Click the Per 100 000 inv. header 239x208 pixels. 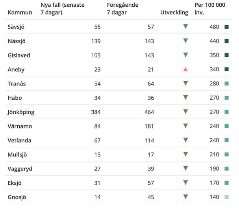210,9
